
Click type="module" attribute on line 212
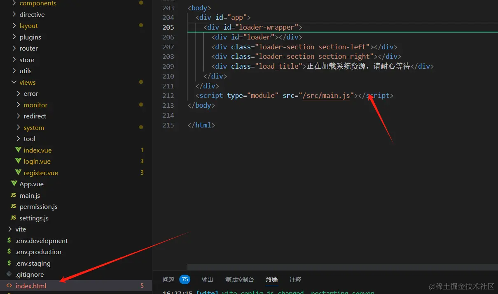253,95
